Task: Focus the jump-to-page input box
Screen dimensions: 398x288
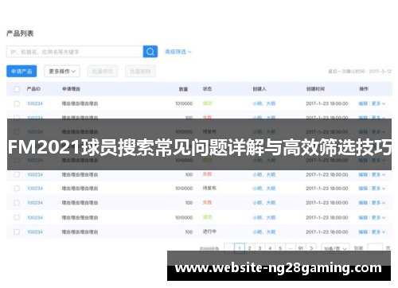Action: [x=375, y=248]
